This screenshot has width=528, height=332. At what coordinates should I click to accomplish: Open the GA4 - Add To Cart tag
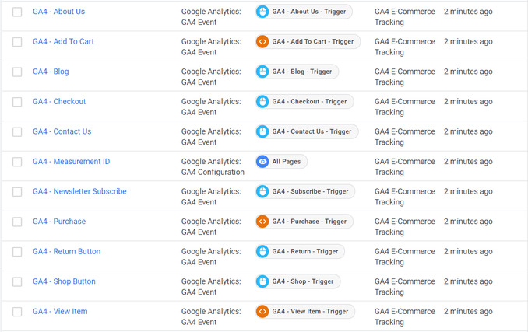tap(63, 42)
